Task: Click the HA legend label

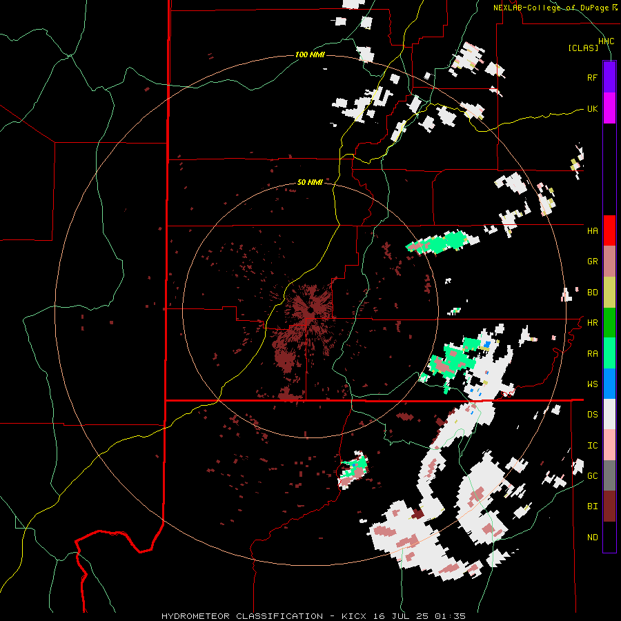Action: (x=592, y=230)
